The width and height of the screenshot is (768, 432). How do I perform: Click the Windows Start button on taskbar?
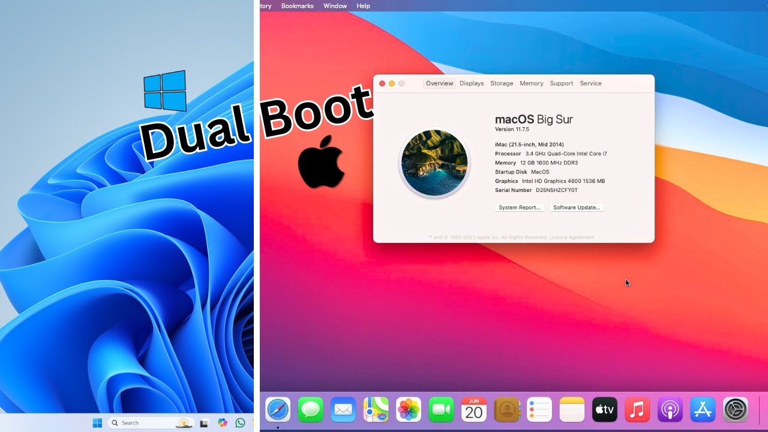coord(97,423)
